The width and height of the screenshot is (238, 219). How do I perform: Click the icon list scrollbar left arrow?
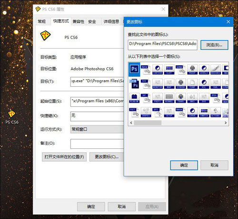pyautogui.click(x=131, y=123)
